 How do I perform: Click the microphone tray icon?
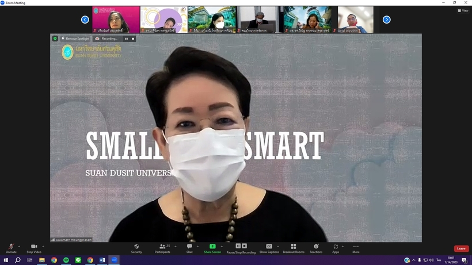[419, 260]
